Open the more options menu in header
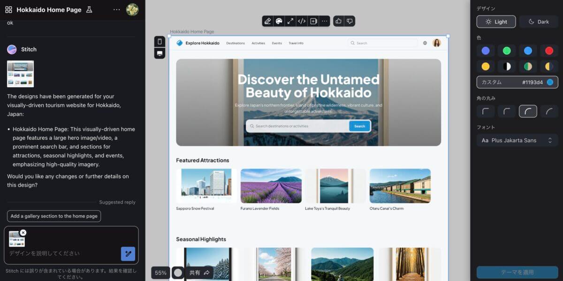Viewport: 563px width, 281px height. (x=117, y=10)
